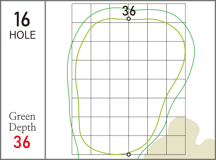This screenshot has width=216, height=160.
Task: Click the capital G in Green
Action: click(x=13, y=116)
